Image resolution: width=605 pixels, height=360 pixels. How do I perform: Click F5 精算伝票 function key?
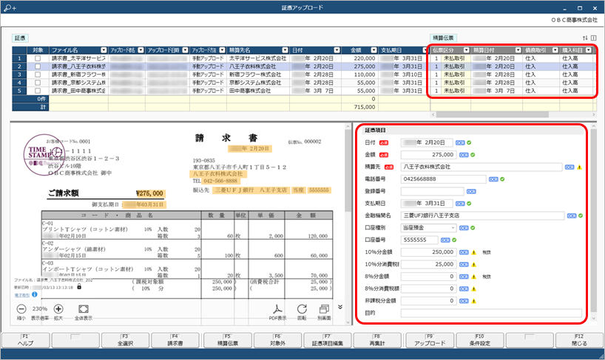(228, 340)
